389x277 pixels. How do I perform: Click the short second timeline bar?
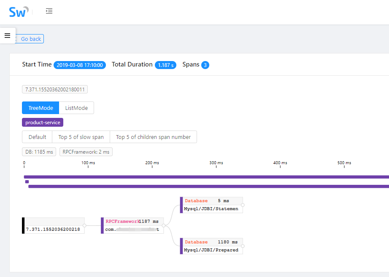coord(27,182)
